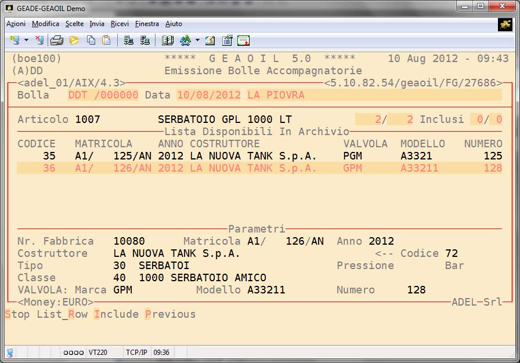The width and height of the screenshot is (520, 363).
Task: Click the paste clipboard icon
Action: 106,41
